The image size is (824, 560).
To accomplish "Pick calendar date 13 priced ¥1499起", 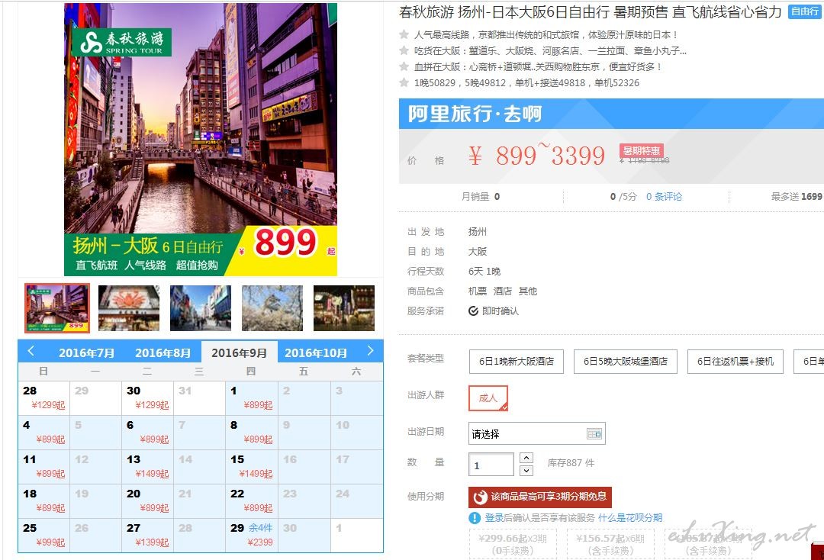I will [148, 466].
